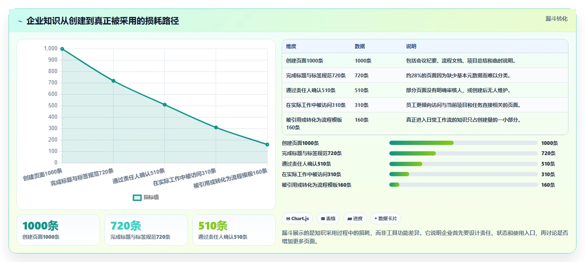Click the y-axis label 500

[x=53, y=106]
